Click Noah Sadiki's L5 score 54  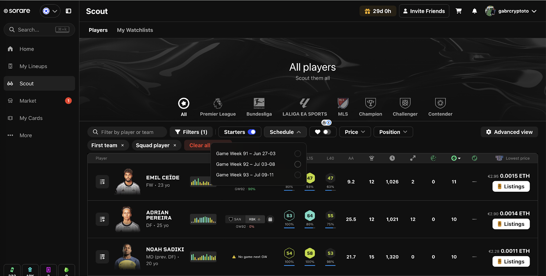289,253
